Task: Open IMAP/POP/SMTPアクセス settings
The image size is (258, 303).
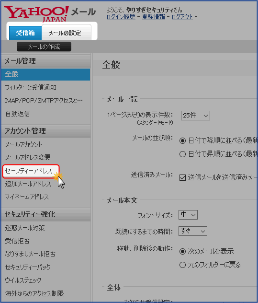Action: [x=44, y=101]
